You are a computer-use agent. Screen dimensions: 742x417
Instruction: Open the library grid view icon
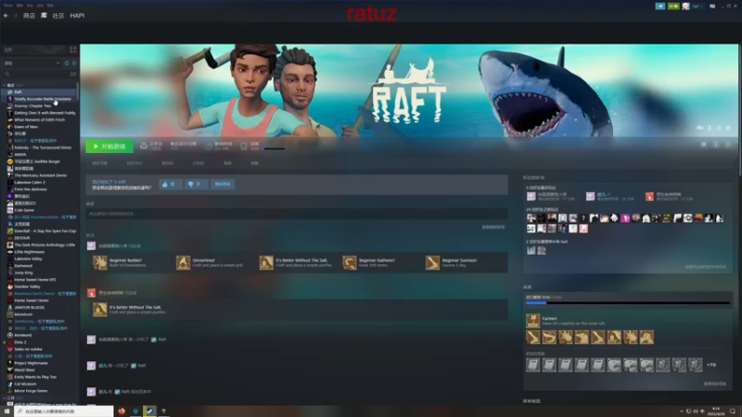coord(73,50)
